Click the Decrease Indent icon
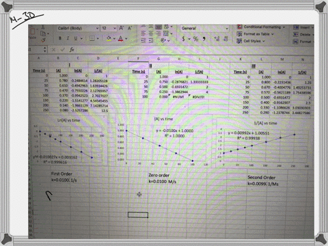This screenshot has height=246, width=328. click(x=143, y=40)
